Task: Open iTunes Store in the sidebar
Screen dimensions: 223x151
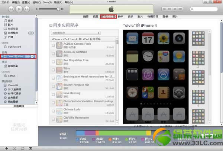Action: [x=14, y=47]
